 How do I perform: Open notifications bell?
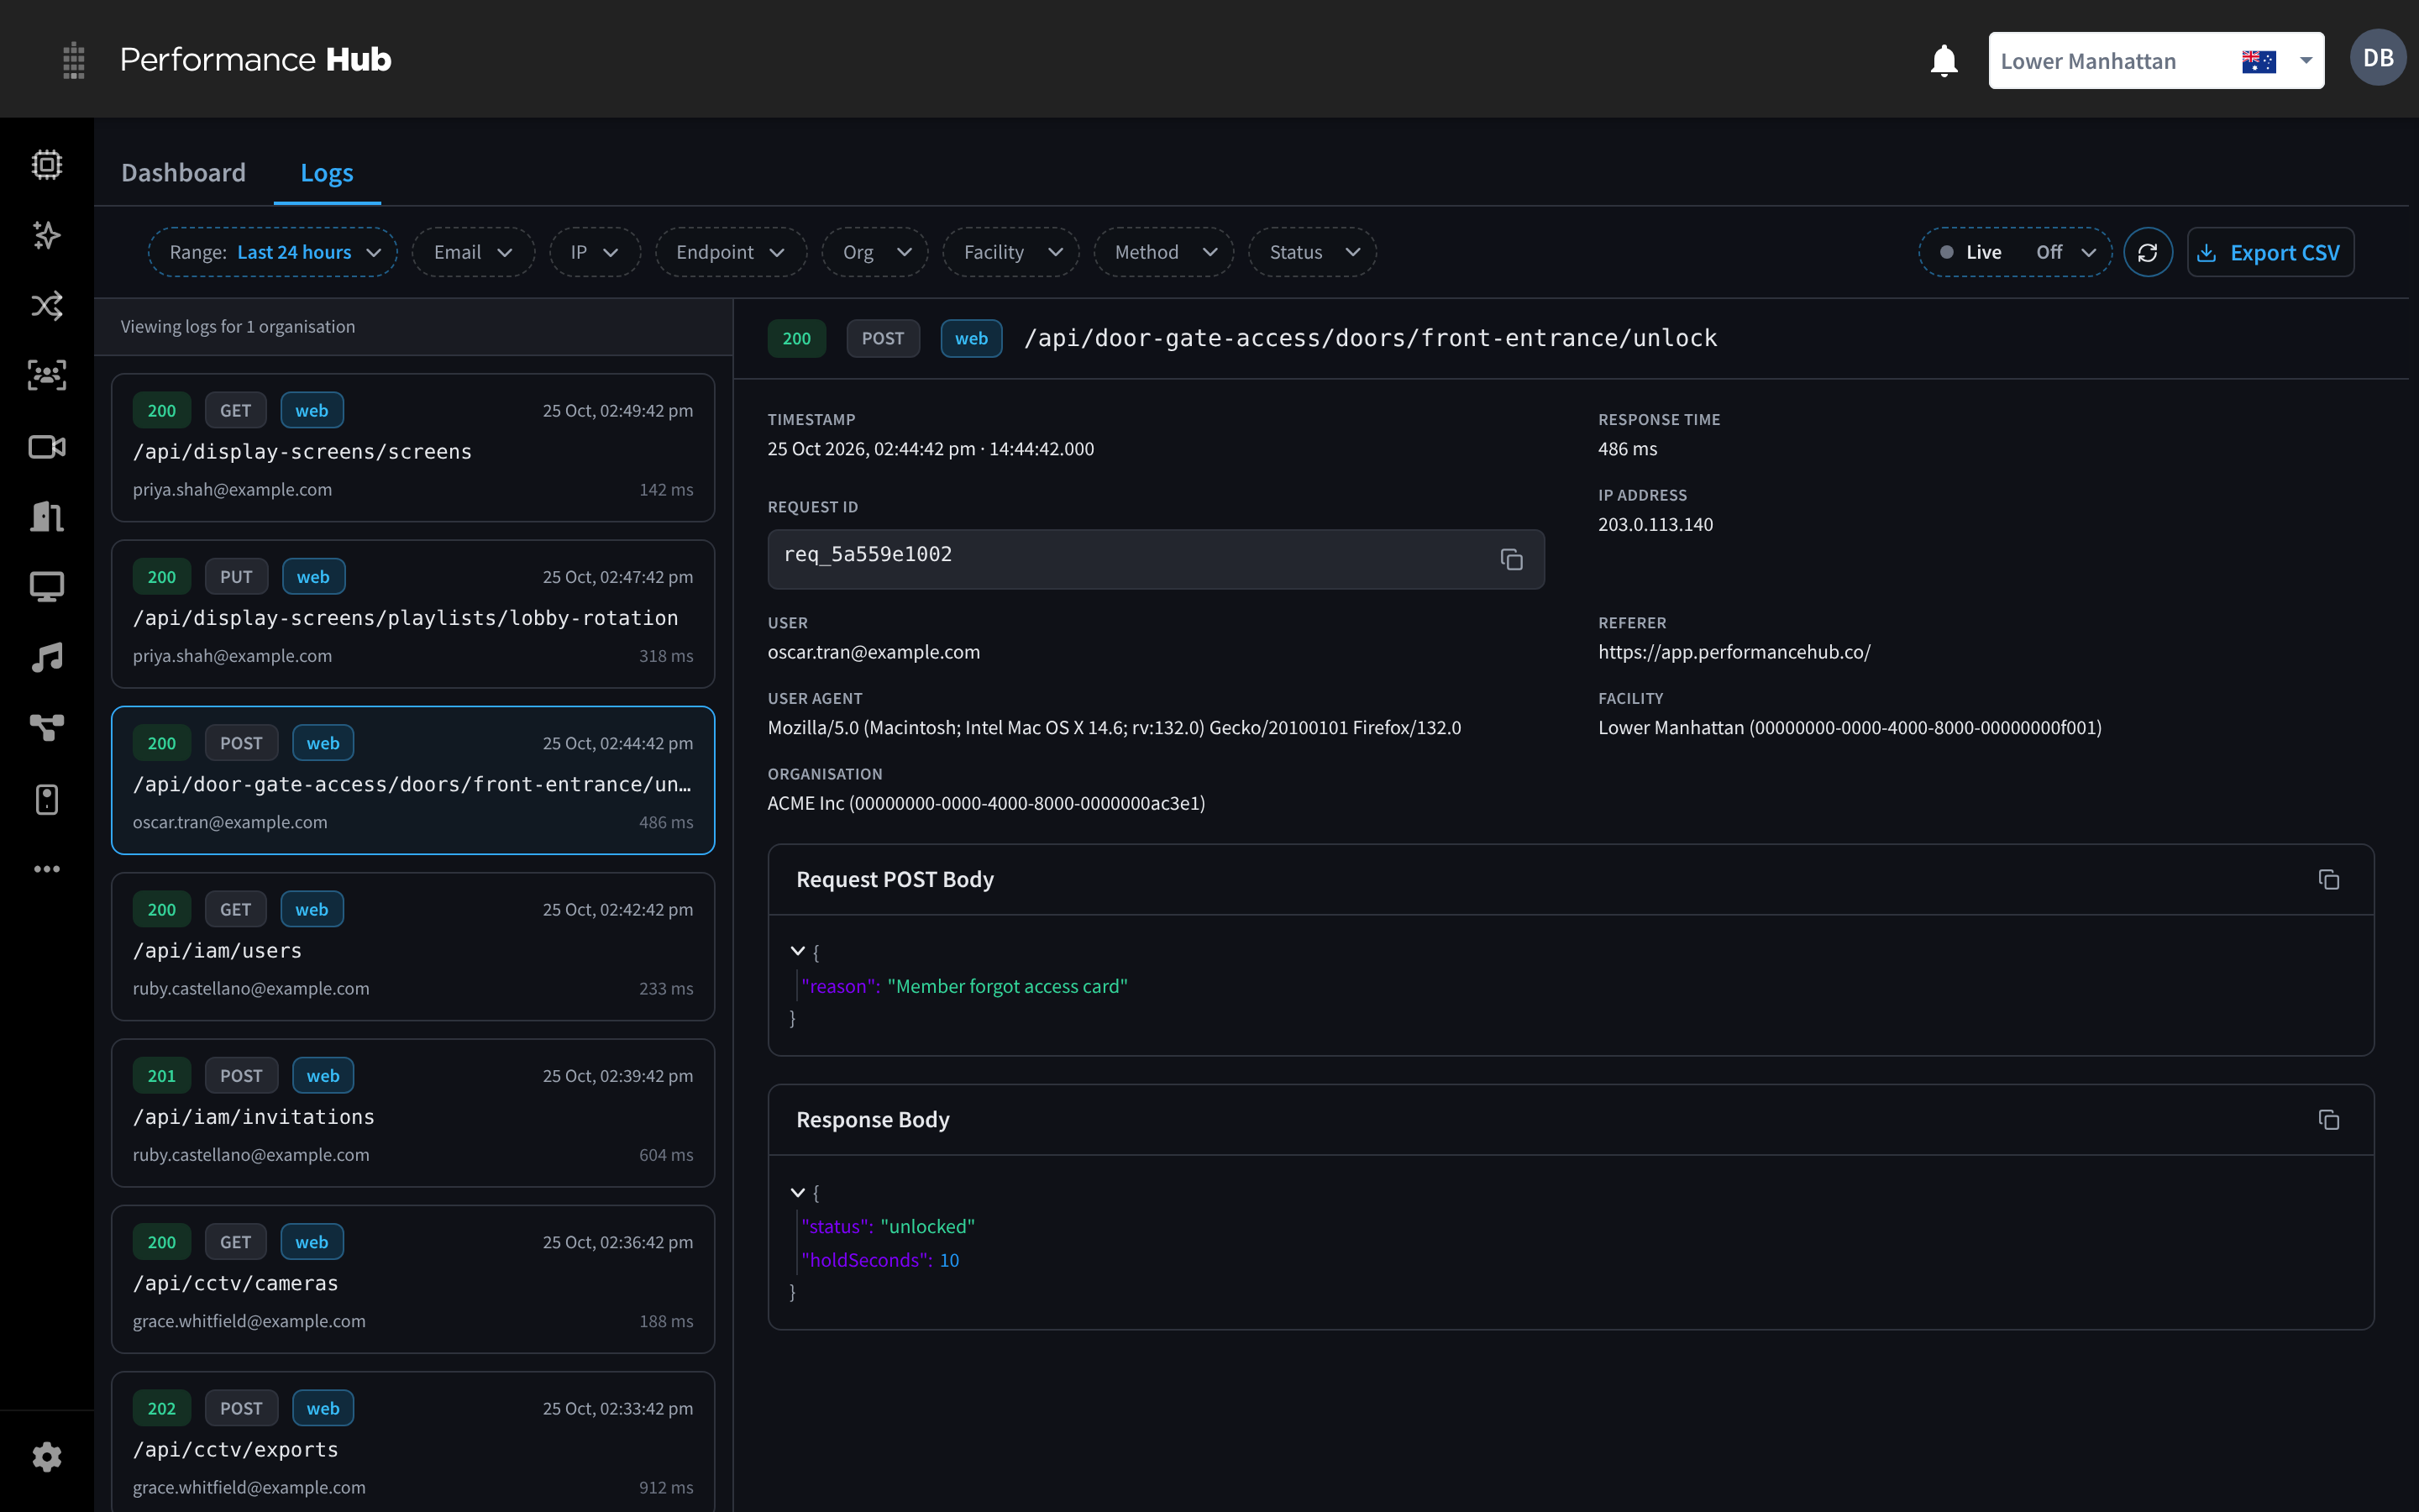click(1944, 60)
